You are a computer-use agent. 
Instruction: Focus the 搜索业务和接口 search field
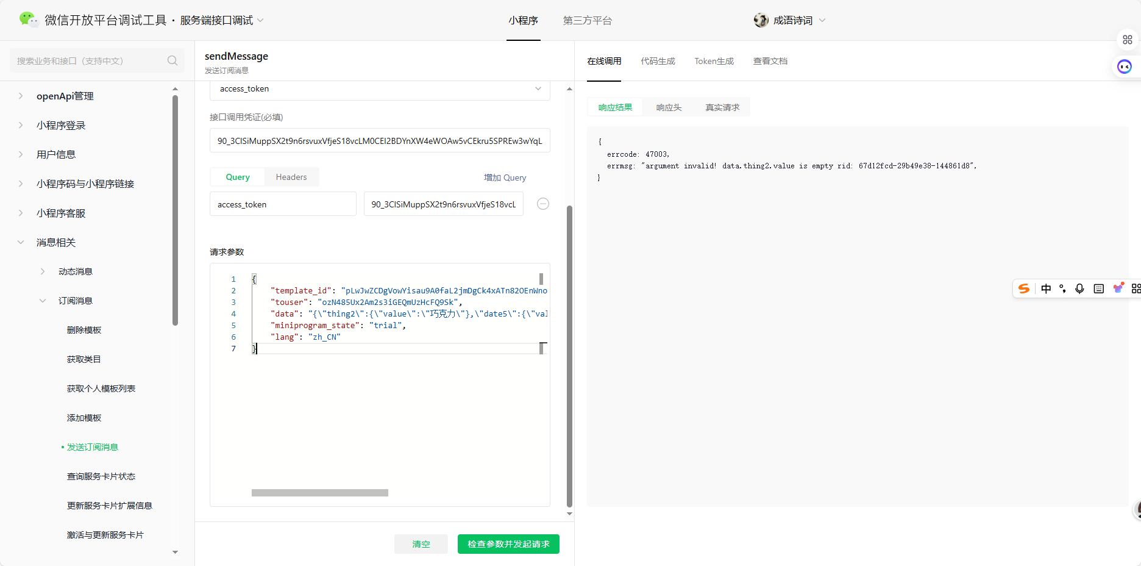click(x=97, y=60)
